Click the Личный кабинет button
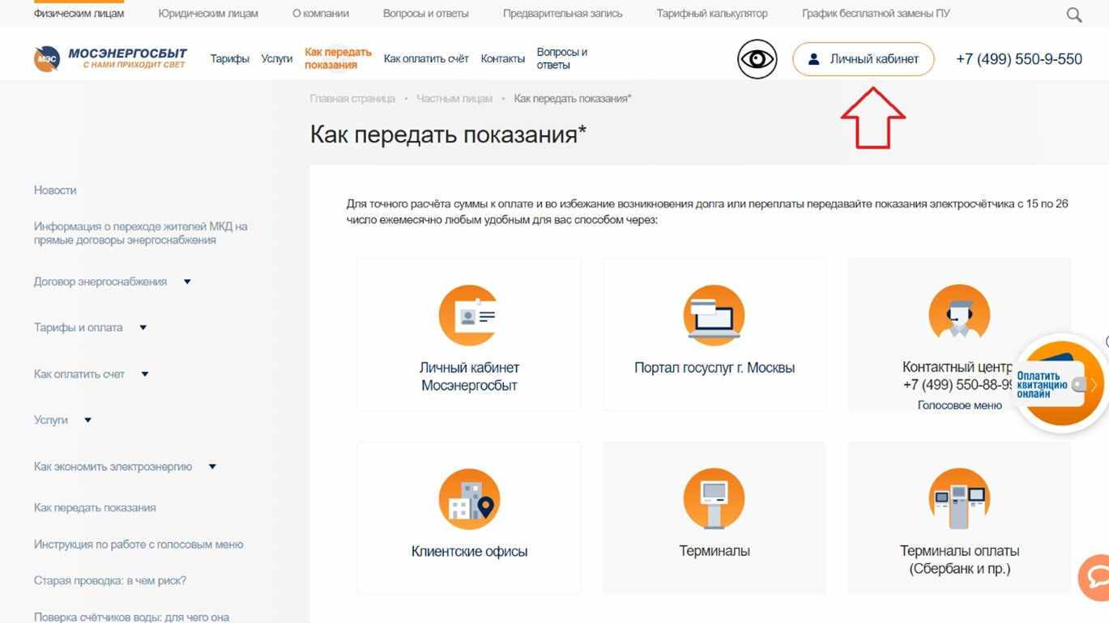 [863, 59]
